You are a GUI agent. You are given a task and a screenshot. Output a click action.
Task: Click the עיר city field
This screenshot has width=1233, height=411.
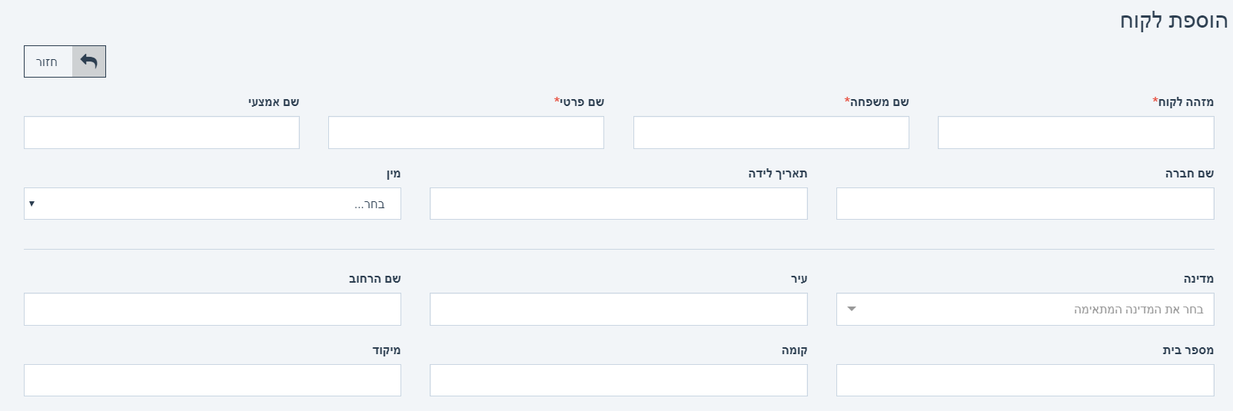619,309
